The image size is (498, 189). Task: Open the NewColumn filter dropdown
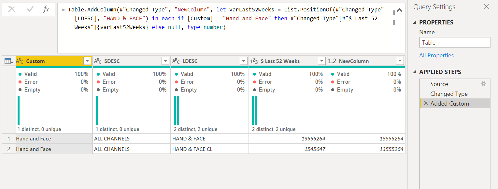[x=400, y=61]
